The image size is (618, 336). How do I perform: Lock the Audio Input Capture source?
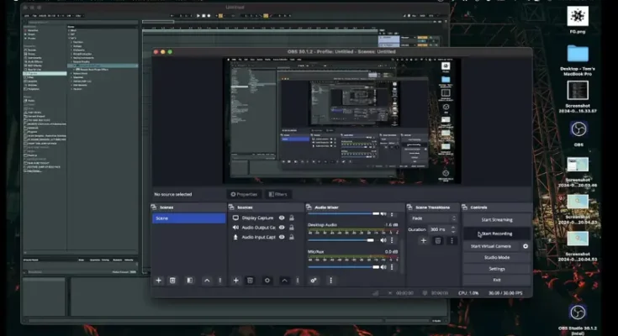292,238
